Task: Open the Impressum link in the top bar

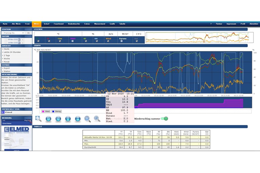Action: pos(231,24)
